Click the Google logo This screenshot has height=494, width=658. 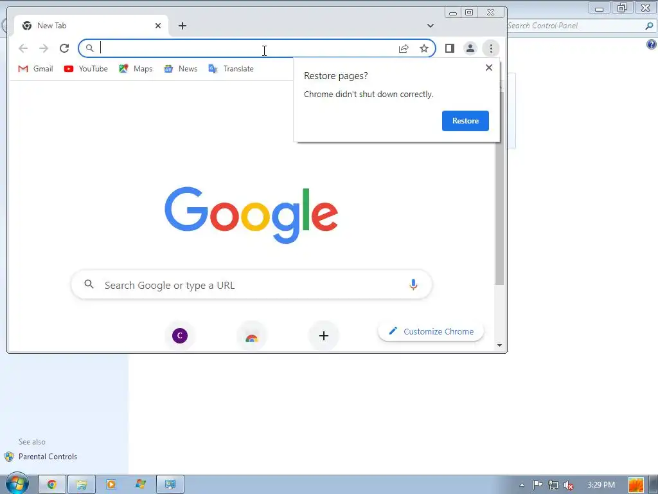tap(251, 215)
